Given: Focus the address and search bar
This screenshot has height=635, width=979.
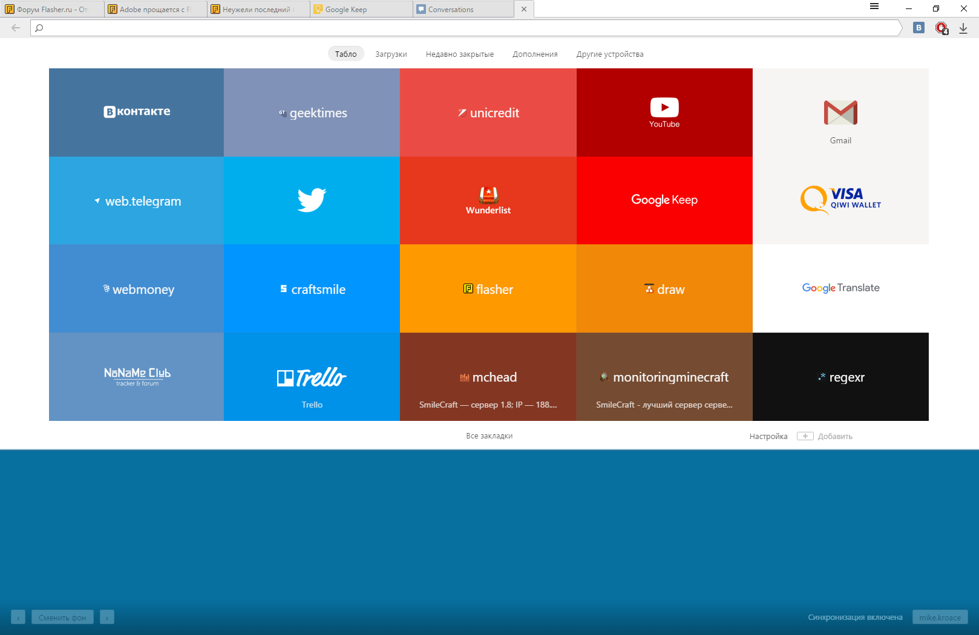Looking at the screenshot, I should [x=466, y=28].
